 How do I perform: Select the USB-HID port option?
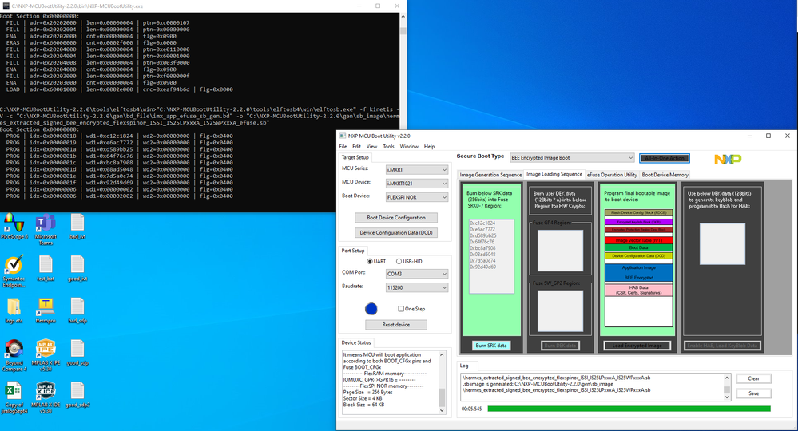pyautogui.click(x=409, y=261)
